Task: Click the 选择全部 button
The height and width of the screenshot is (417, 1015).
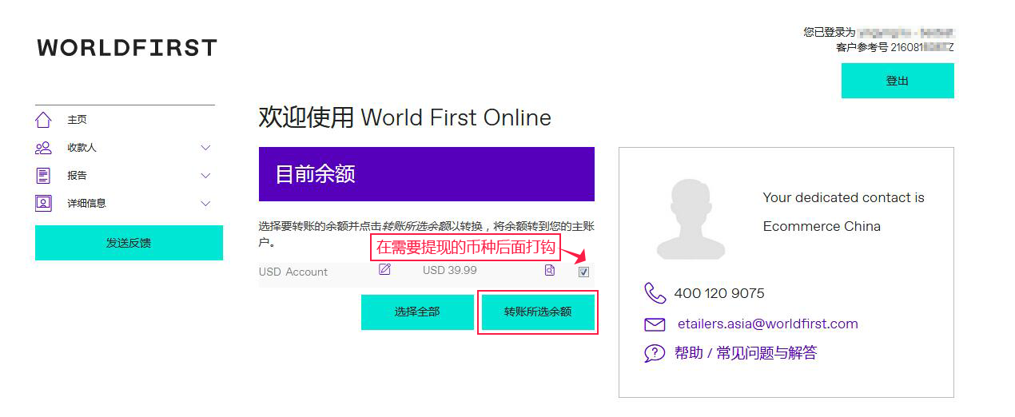Action: click(x=417, y=312)
